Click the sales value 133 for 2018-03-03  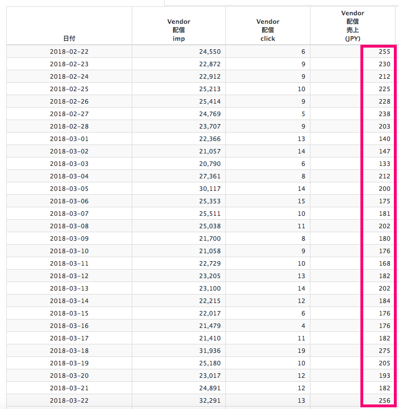pyautogui.click(x=385, y=164)
